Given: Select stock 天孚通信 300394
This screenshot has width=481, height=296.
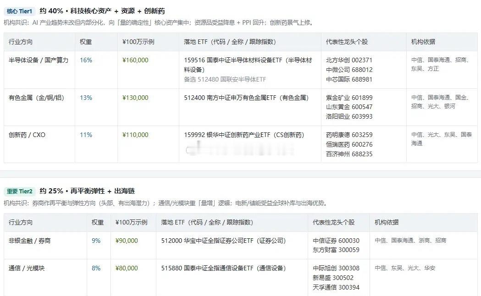Looking at the screenshot, I should [x=336, y=287].
